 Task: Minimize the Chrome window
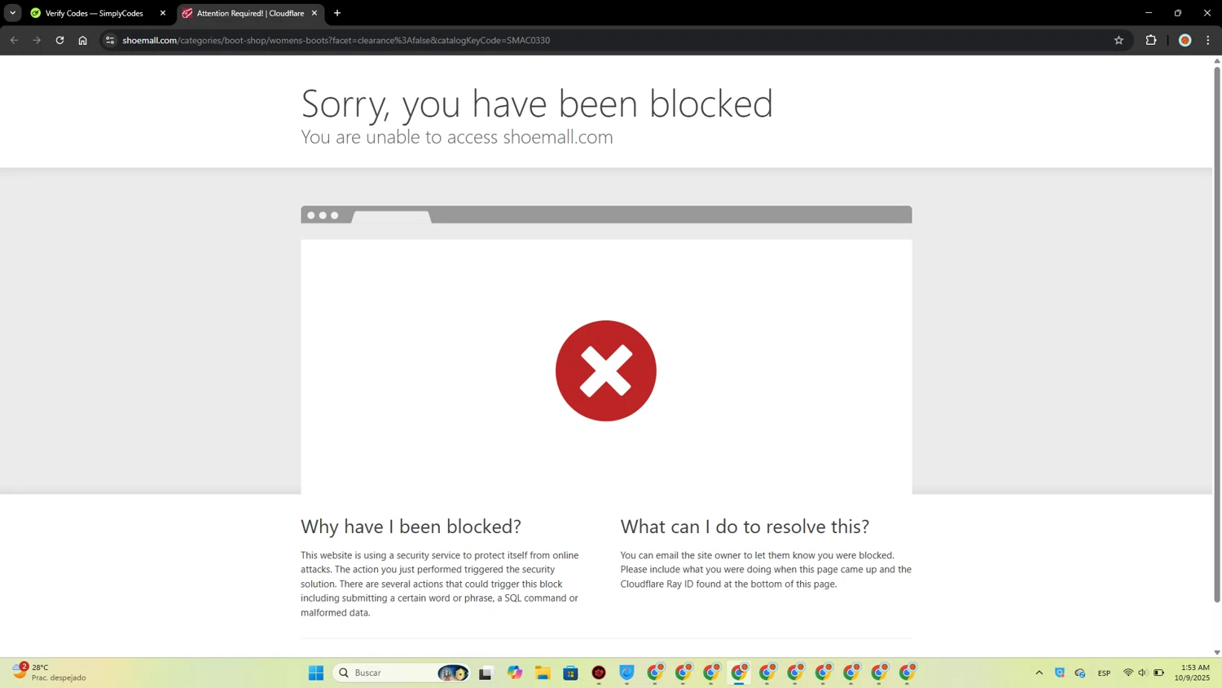(1149, 13)
